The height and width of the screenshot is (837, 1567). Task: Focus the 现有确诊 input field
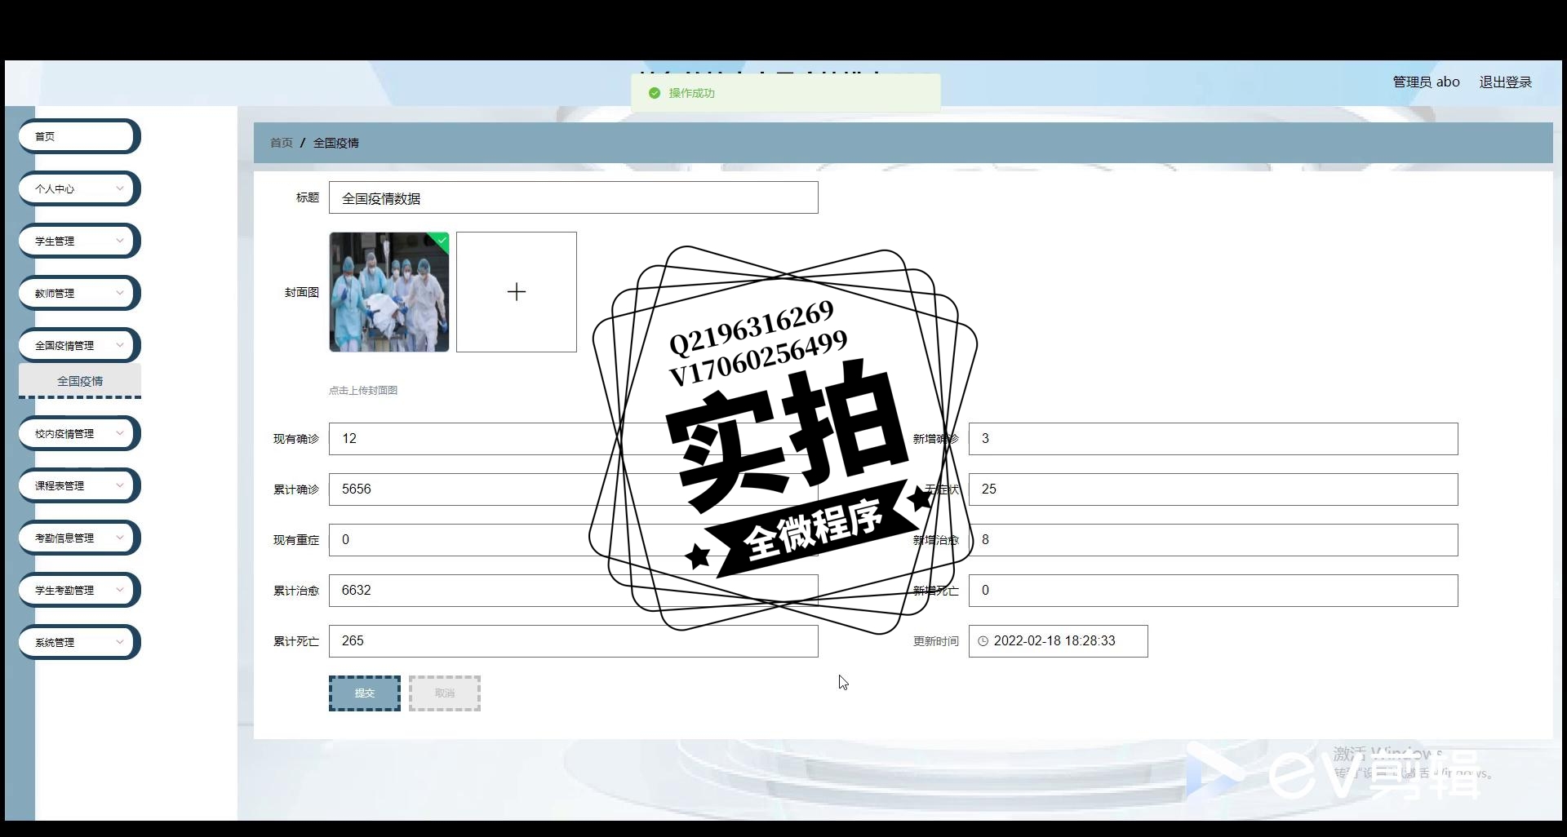pos(574,439)
